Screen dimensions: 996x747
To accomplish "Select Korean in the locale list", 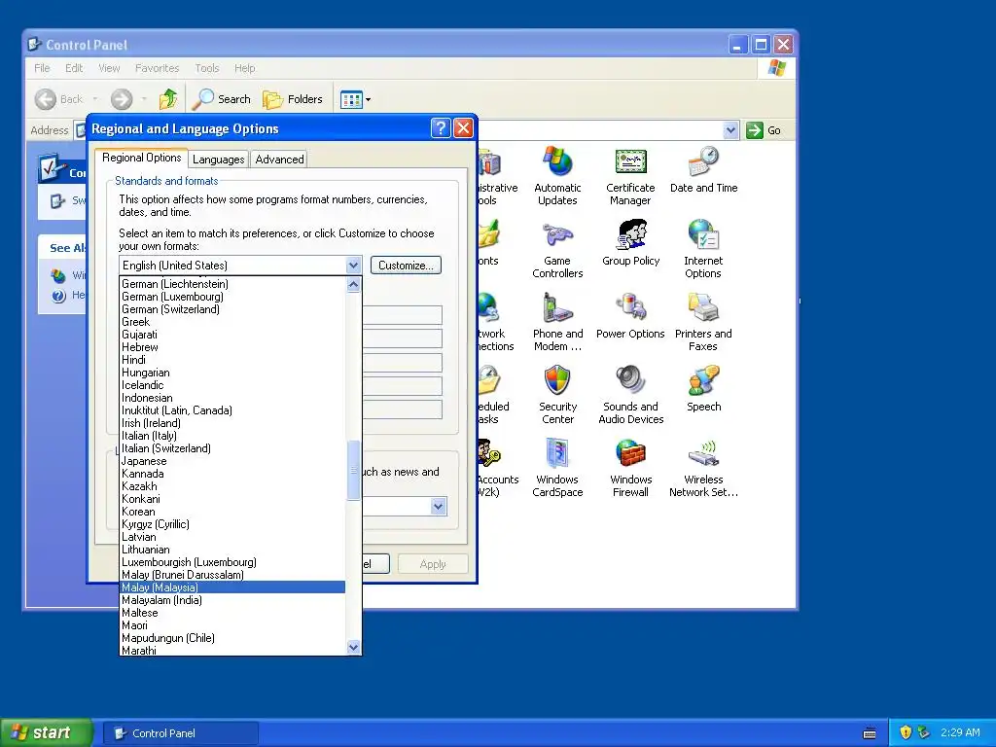I will tap(232, 512).
